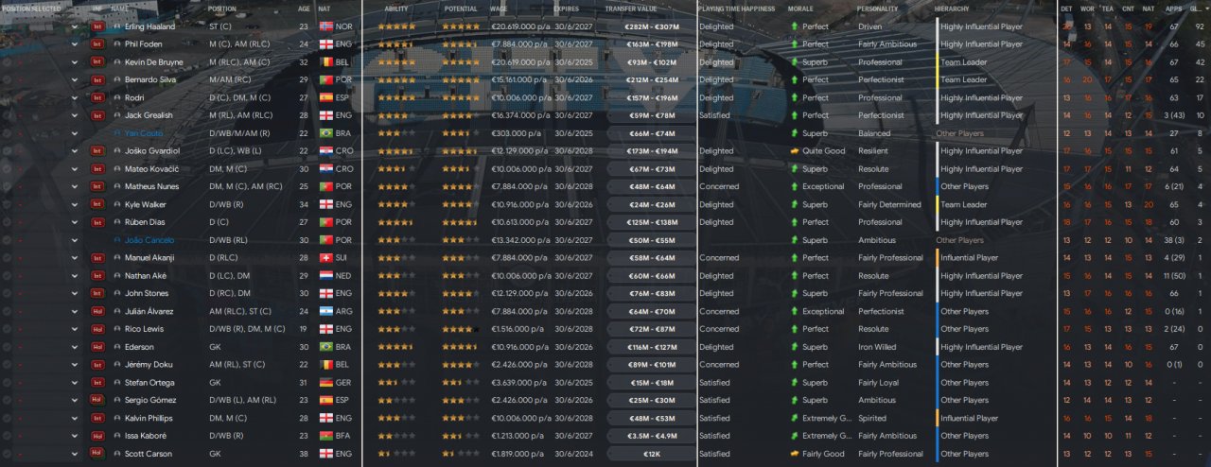Toggle the selection circle in Mateo Kovačić's row
This screenshot has width=1211, height=467.
(x=8, y=169)
